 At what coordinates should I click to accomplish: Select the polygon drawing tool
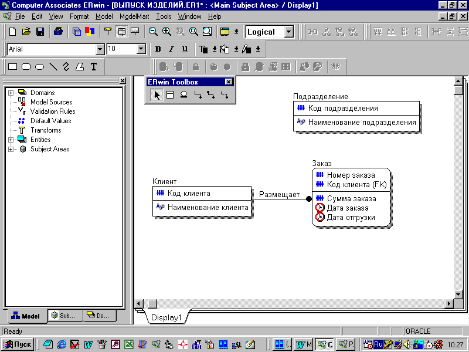pyautogui.click(x=80, y=67)
